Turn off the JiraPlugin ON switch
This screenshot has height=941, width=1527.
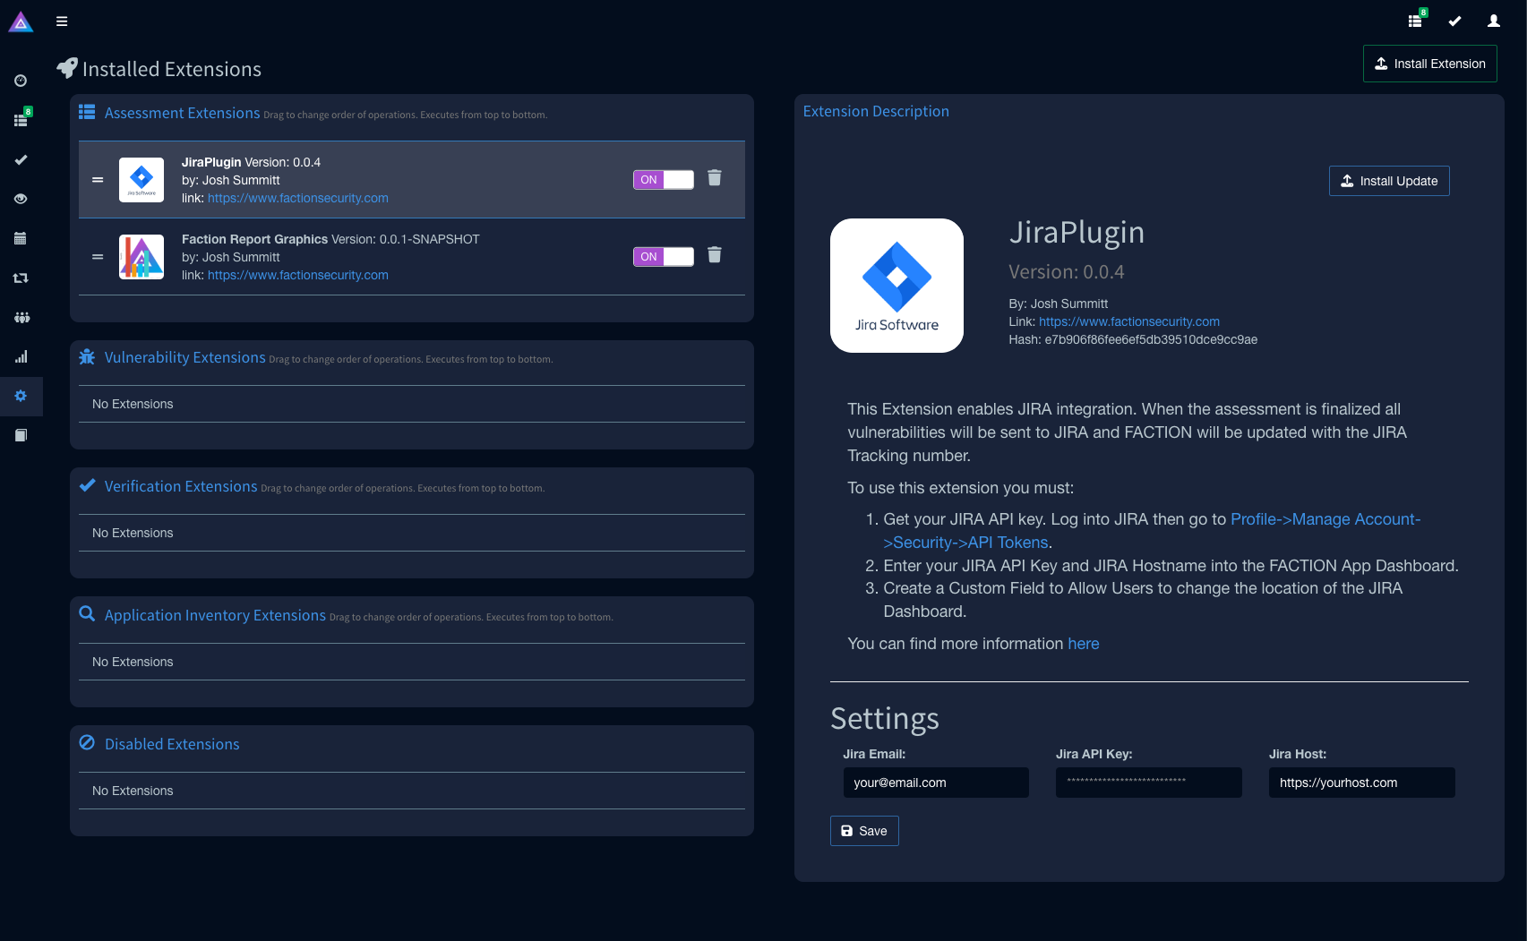click(x=664, y=180)
